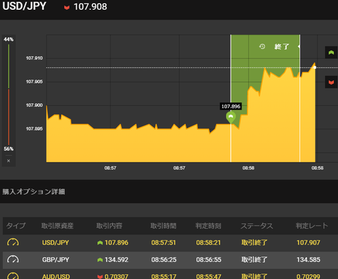The height and width of the screenshot is (279, 338).
Task: Click expiry time 08:55:47
Action: pyautogui.click(x=208, y=276)
